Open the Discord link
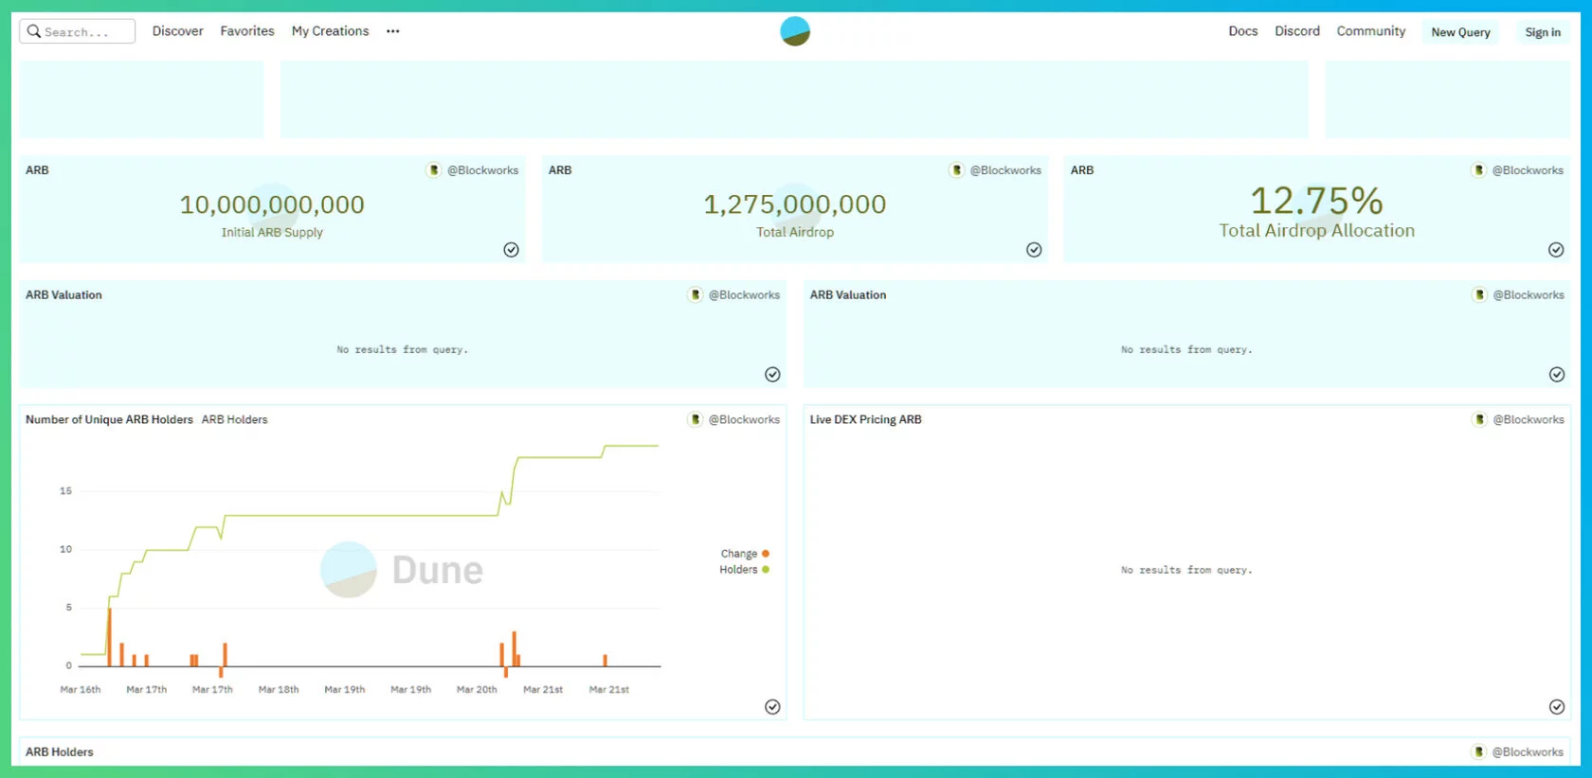This screenshot has height=778, width=1592. click(x=1297, y=31)
